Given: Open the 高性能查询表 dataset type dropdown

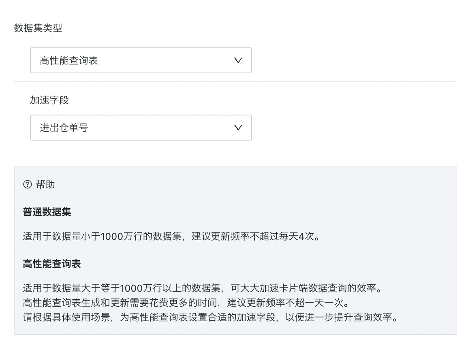Looking at the screenshot, I should click(x=141, y=60).
